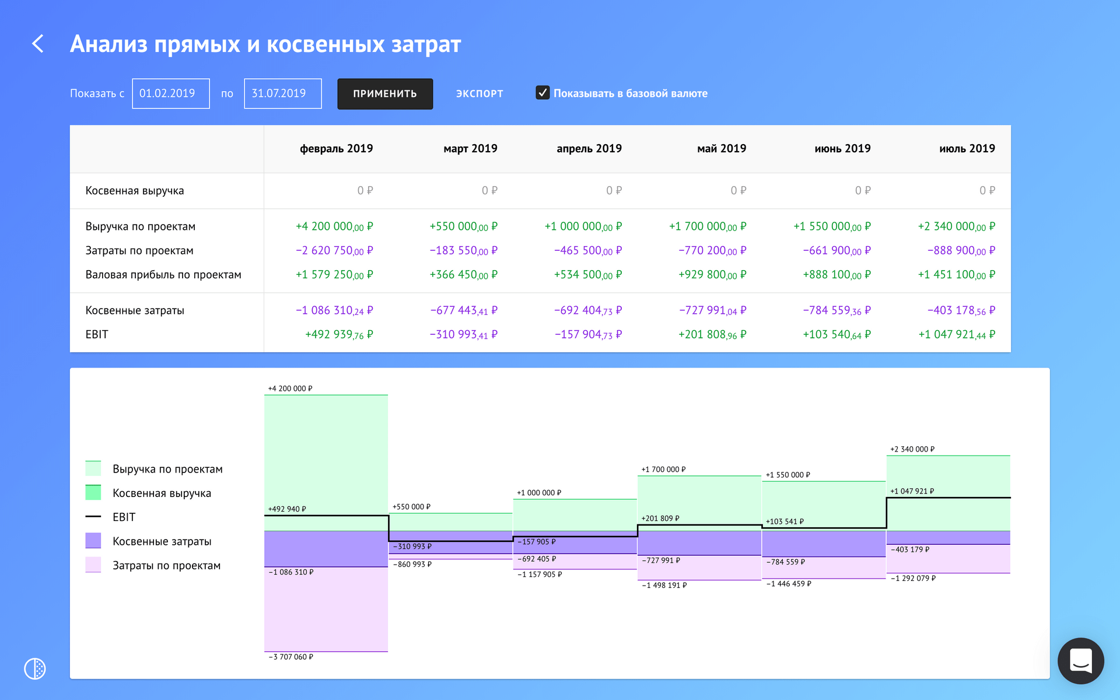
Task: Click the 'Косвенные затраты' row label in table
Action: (135, 310)
